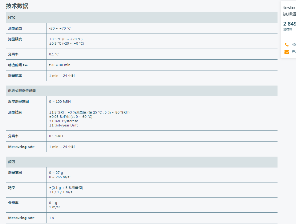Click the 响应时间 t90 row label
This screenshot has width=296, height=224.
18,65
